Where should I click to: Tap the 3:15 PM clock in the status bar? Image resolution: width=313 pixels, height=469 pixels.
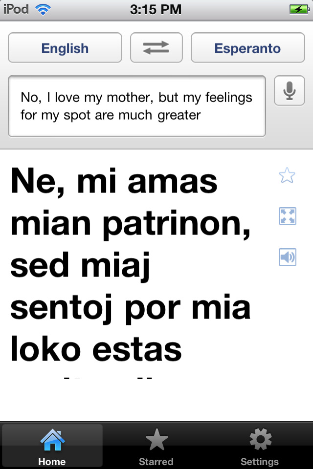(156, 10)
